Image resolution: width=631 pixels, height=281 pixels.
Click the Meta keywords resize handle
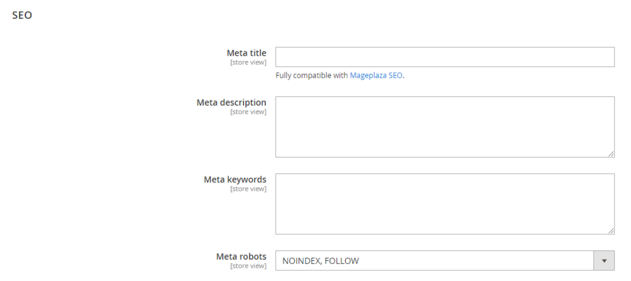tap(611, 231)
